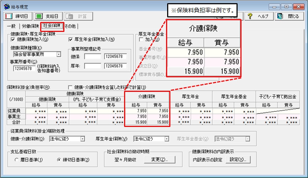Image resolution: width=308 pixels, height=178 pixels.
Task: Toggle the 厚生年金保険加入 checkbox
Action: pos(70,39)
